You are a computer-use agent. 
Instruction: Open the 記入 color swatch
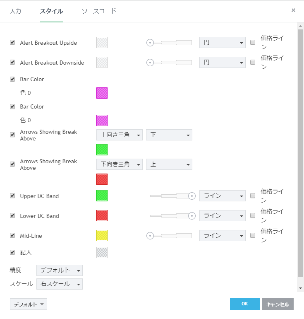tap(102, 252)
